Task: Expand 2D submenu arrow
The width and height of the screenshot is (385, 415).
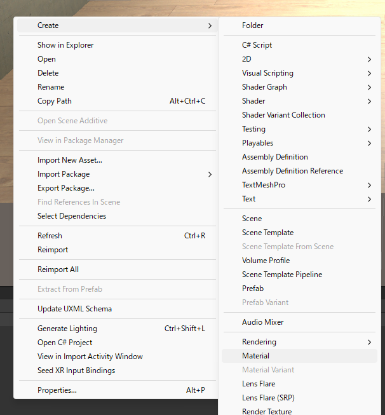Action: pos(369,59)
